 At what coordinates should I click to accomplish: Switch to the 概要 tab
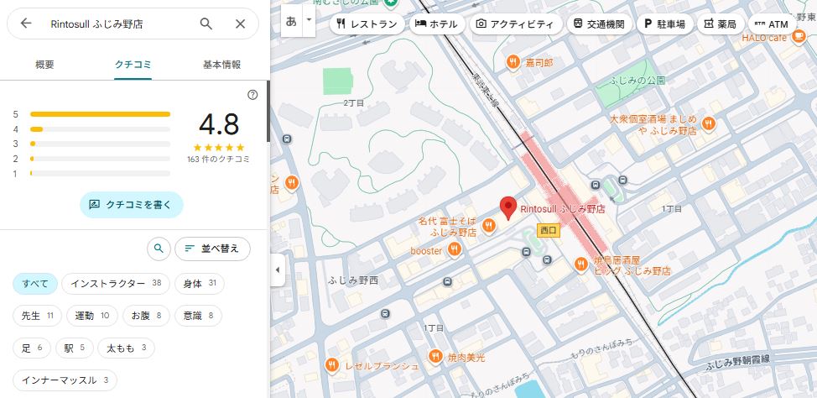[44, 65]
